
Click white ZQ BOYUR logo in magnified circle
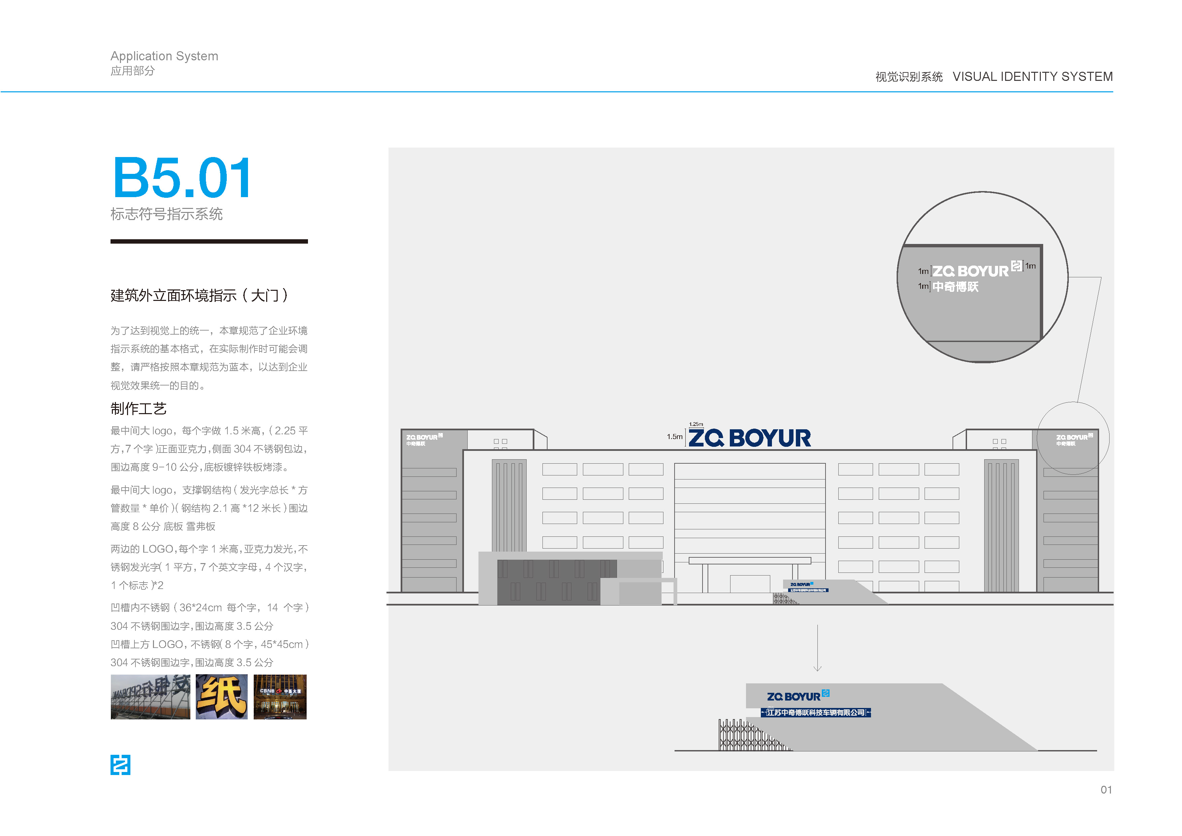pos(970,271)
